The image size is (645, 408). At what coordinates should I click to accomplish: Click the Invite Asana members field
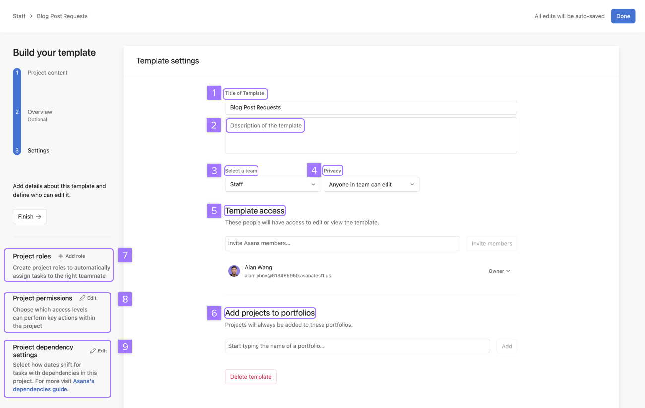click(342, 243)
